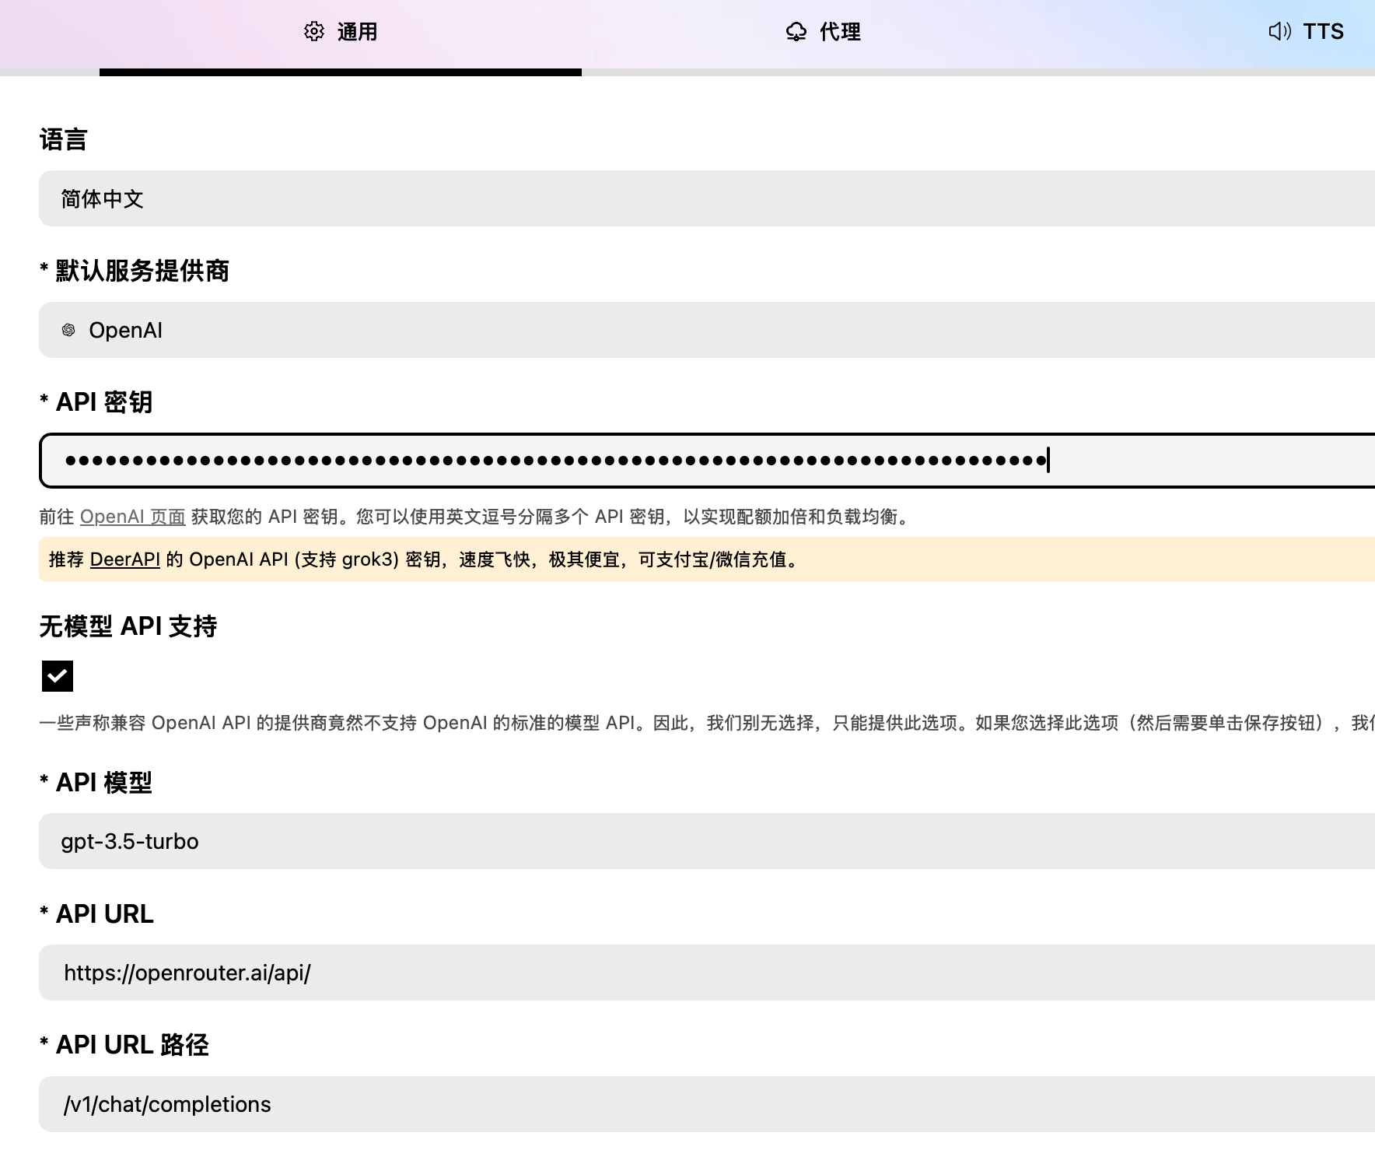Open the DeerAPI link in the banner

click(124, 560)
